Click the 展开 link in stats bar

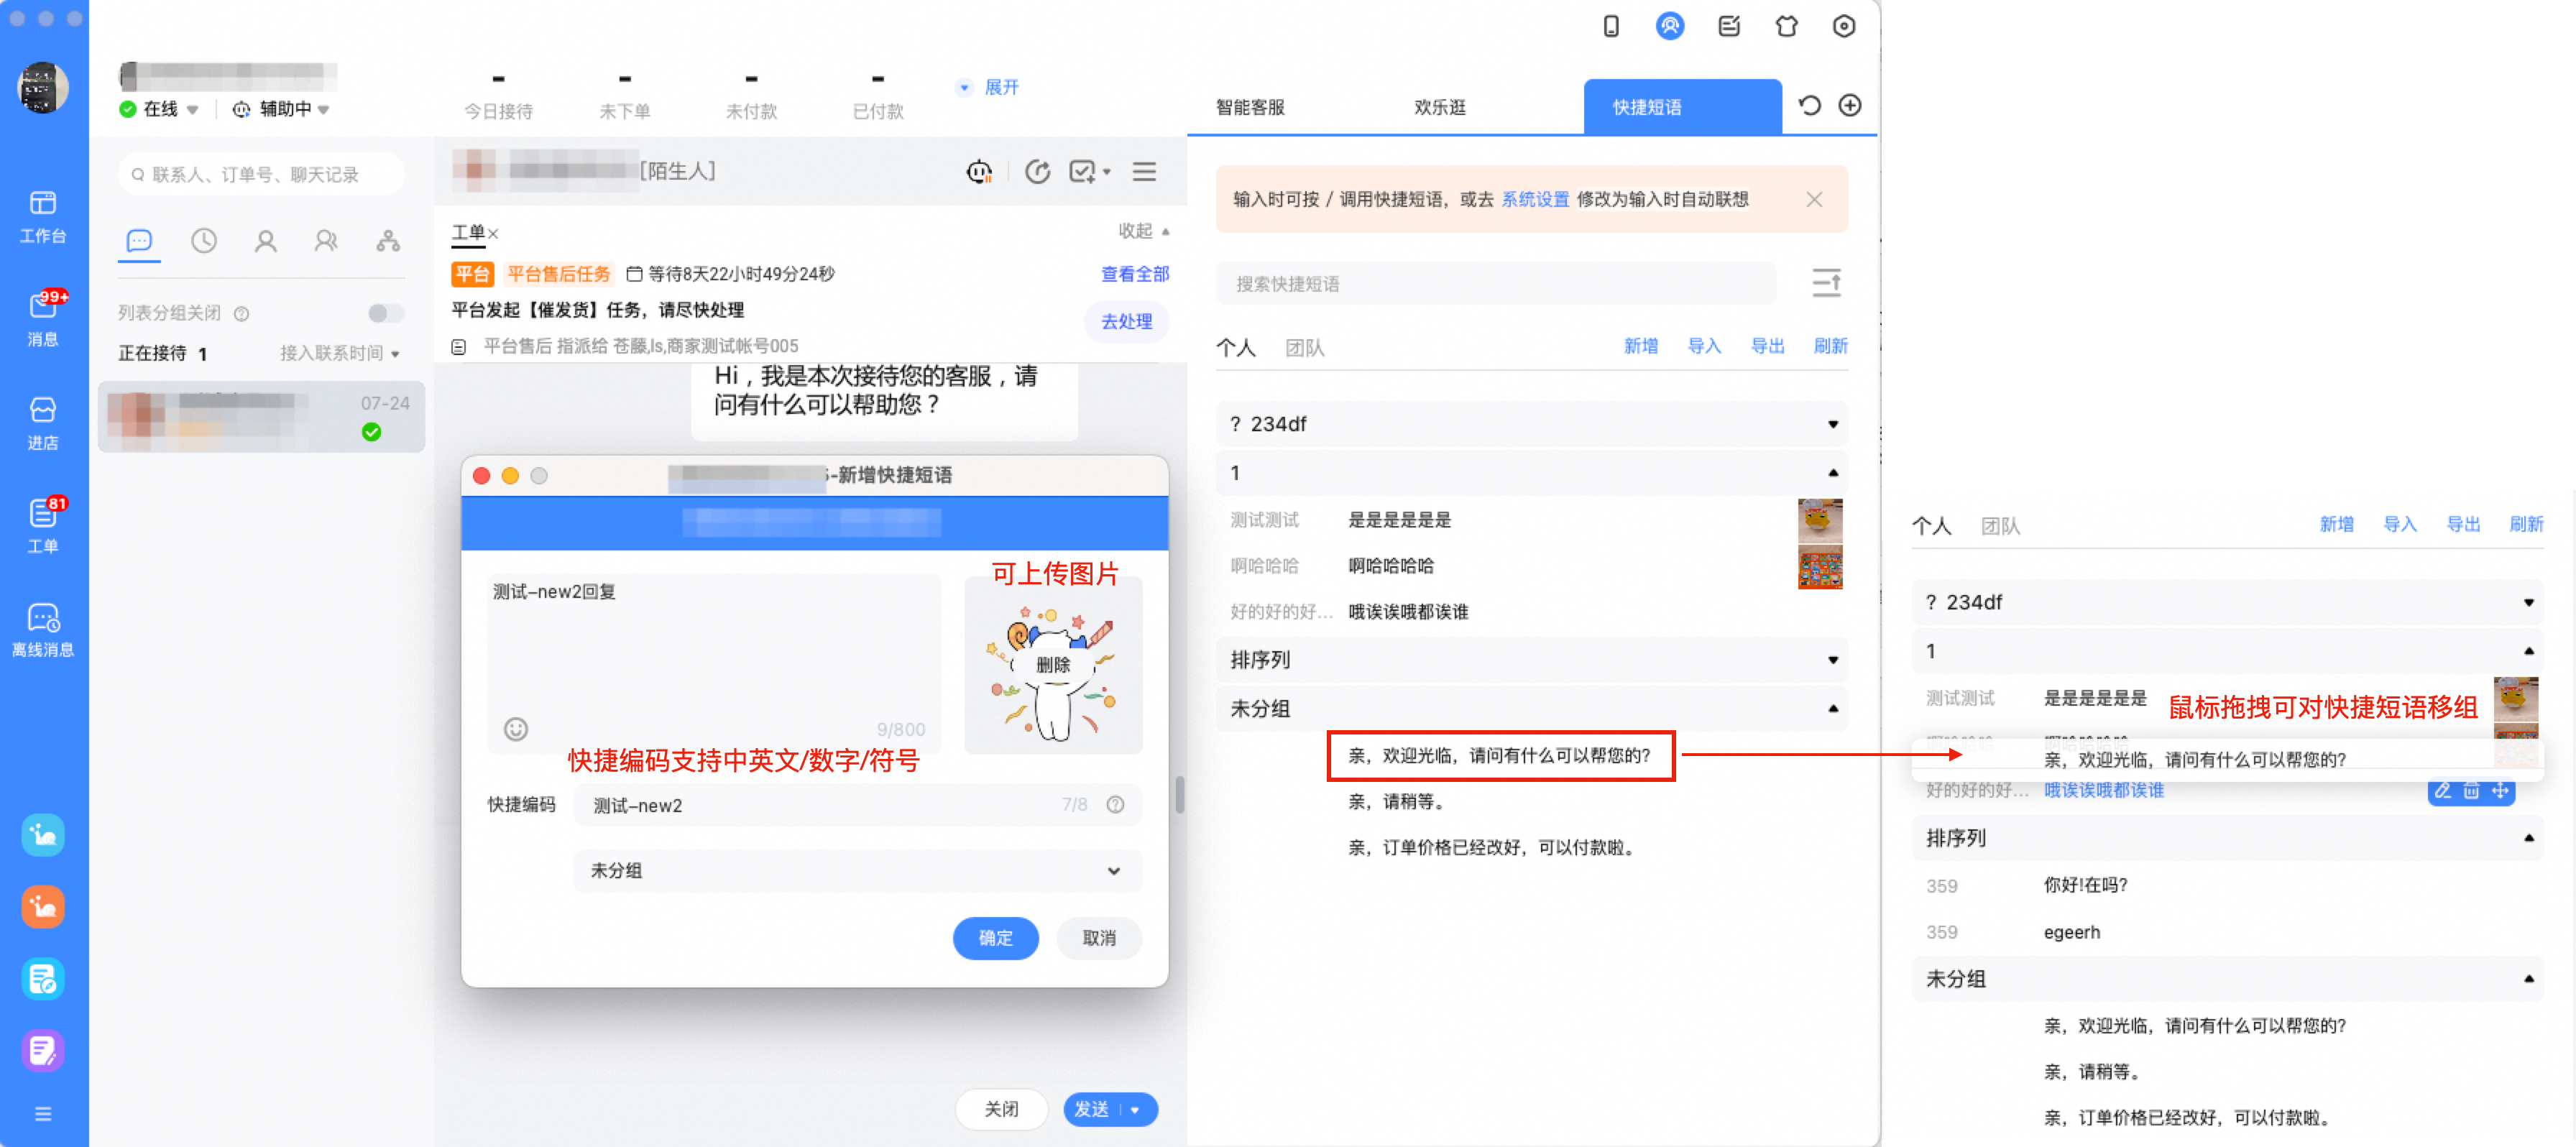click(x=1001, y=87)
